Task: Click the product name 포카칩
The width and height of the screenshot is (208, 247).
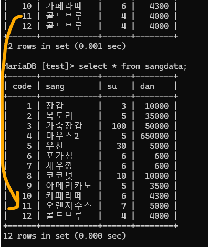Action: (x=59, y=156)
